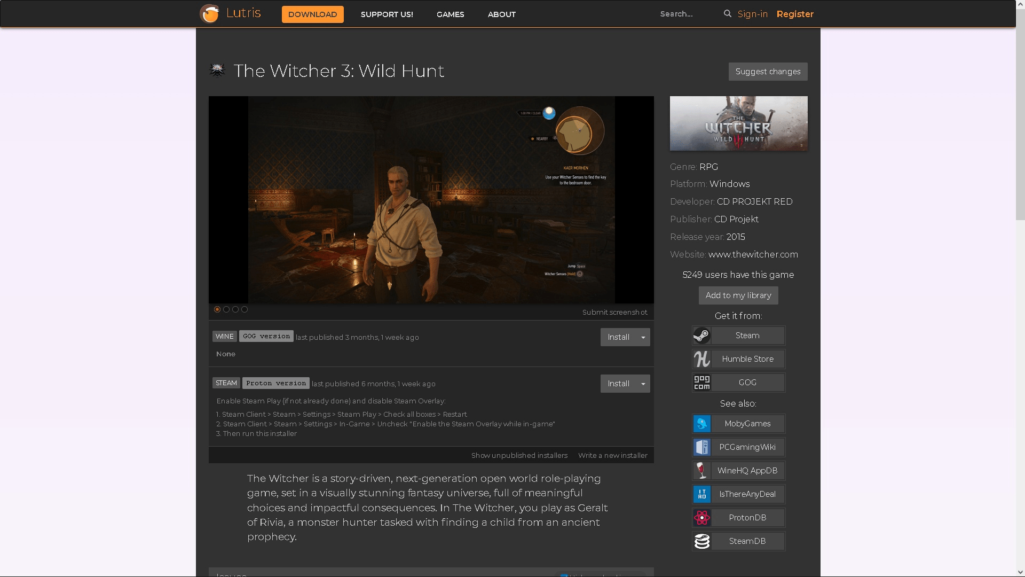Click the Add to my library button

click(x=738, y=295)
